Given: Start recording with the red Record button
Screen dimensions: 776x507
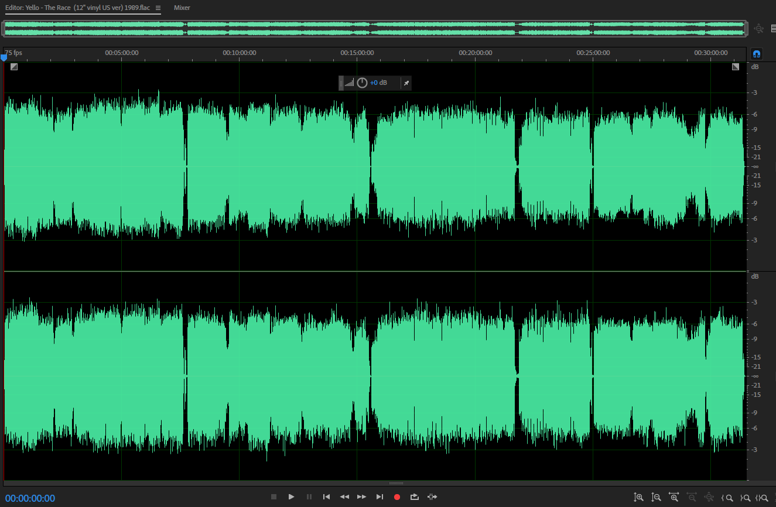Looking at the screenshot, I should (x=397, y=497).
